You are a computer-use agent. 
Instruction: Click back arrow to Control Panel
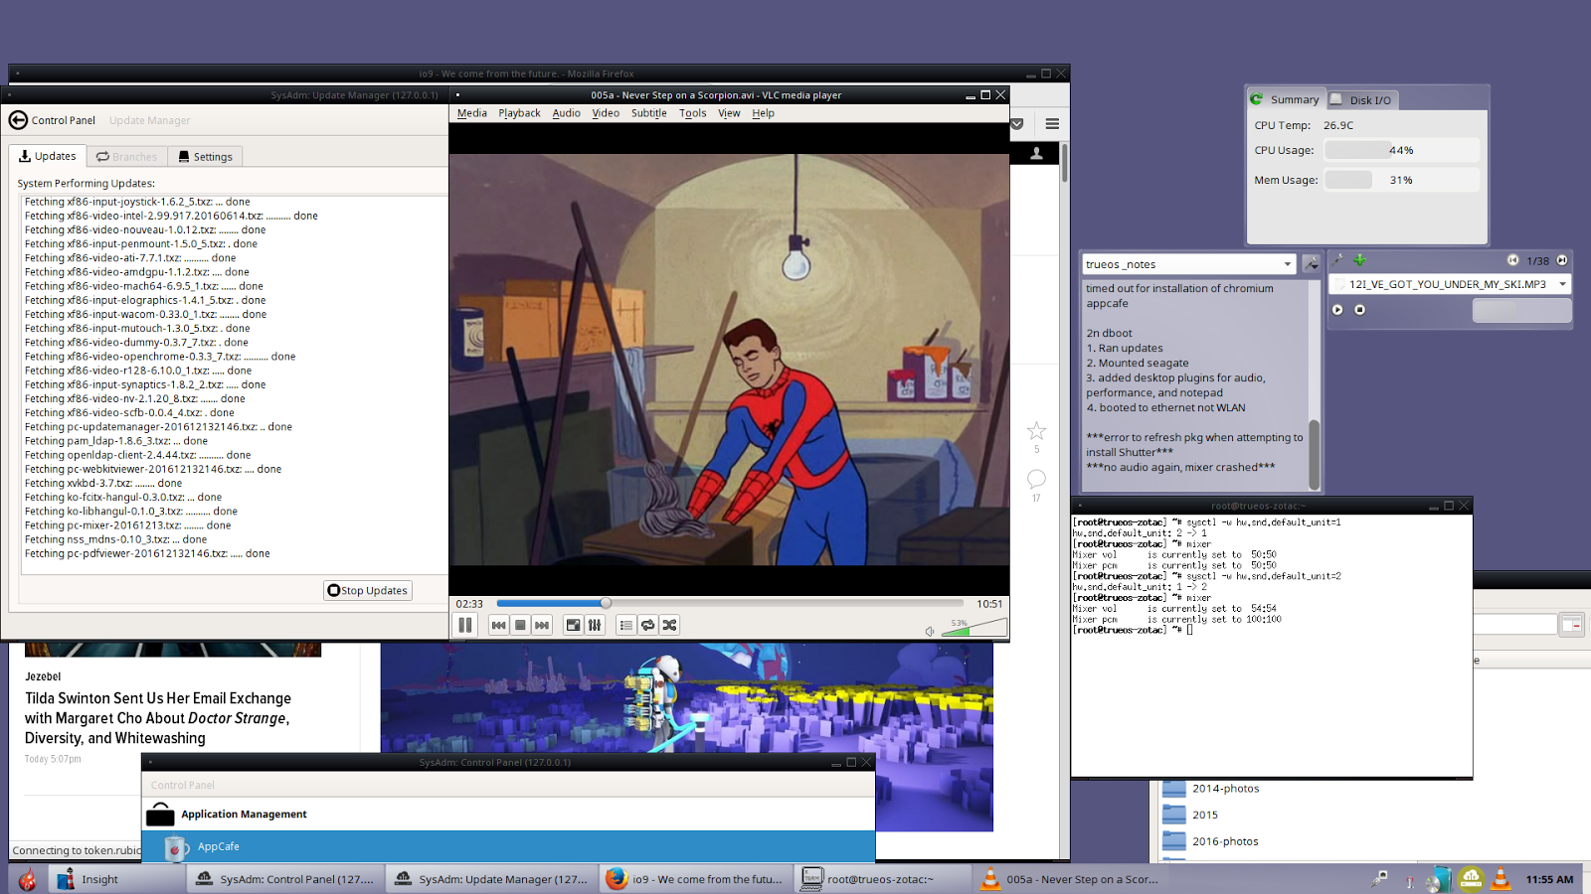tap(18, 120)
